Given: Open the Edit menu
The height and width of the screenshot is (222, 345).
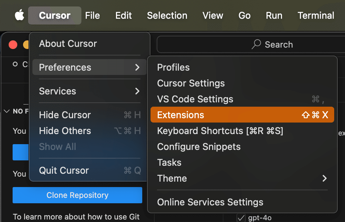Looking at the screenshot, I should (x=124, y=15).
